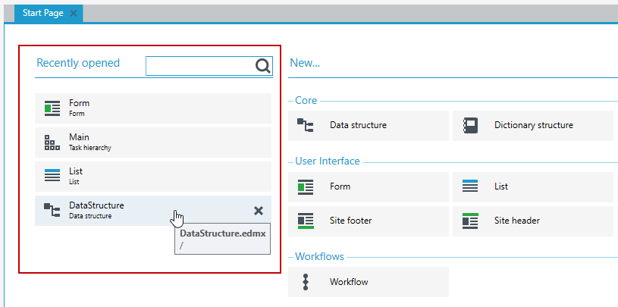
Task: Click the Task hierarchy subtitle under Main
Action: pos(90,148)
